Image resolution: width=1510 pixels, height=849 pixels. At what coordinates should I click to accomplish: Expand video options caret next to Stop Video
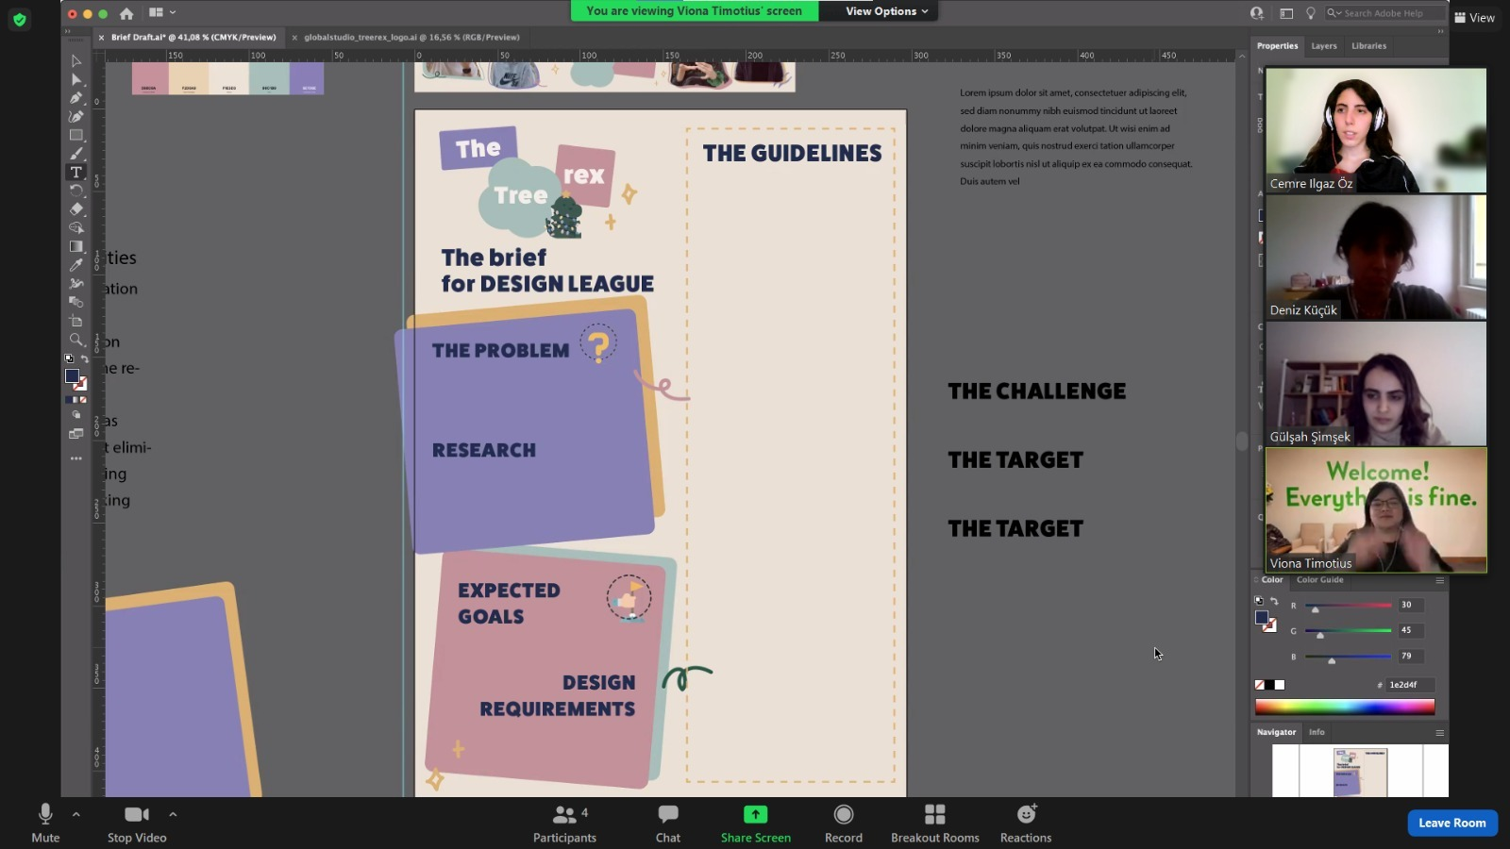pyautogui.click(x=173, y=814)
